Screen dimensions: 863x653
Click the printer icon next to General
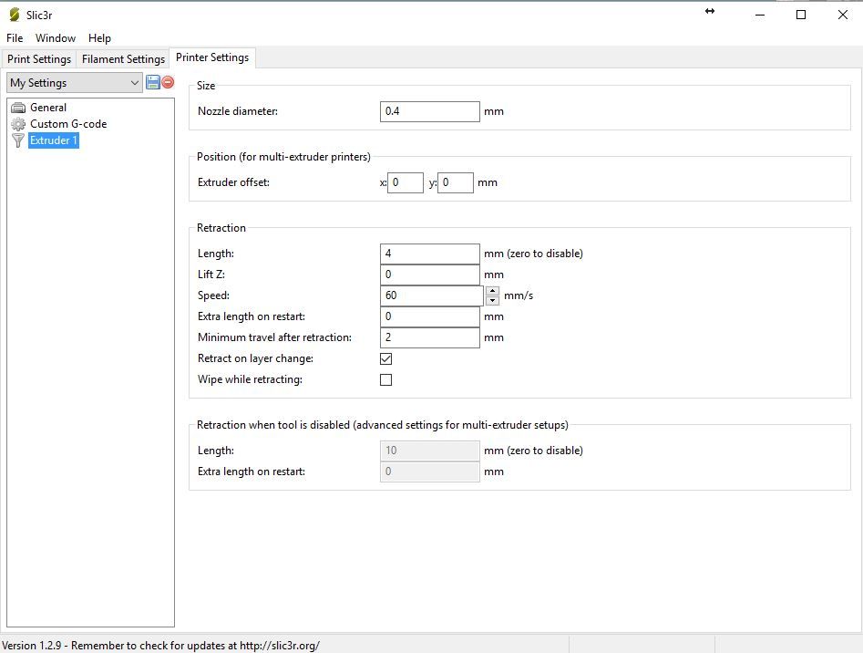(x=18, y=108)
